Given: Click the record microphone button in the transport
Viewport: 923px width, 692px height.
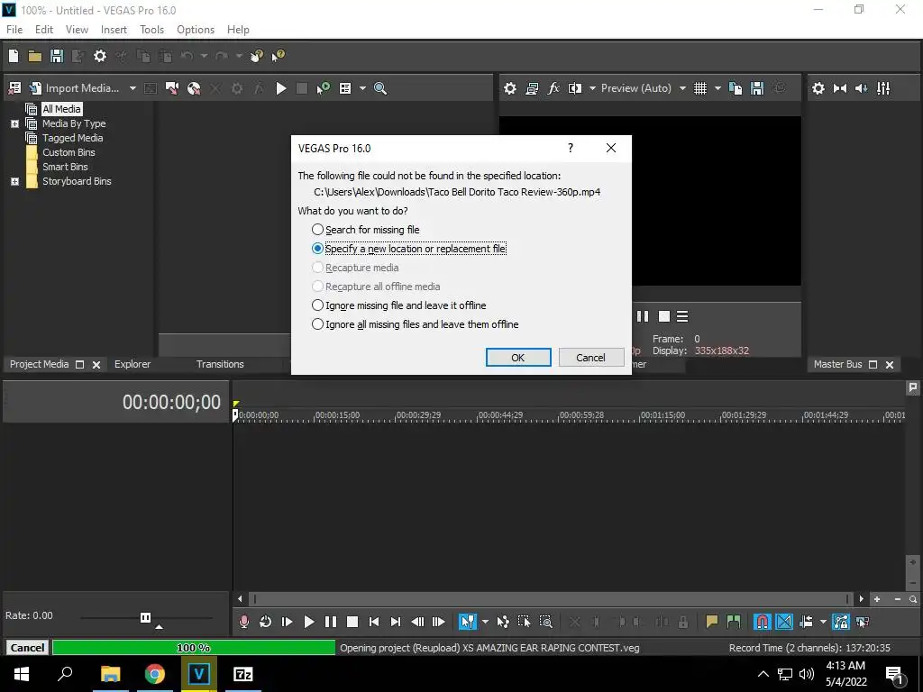Looking at the screenshot, I should click(x=243, y=622).
